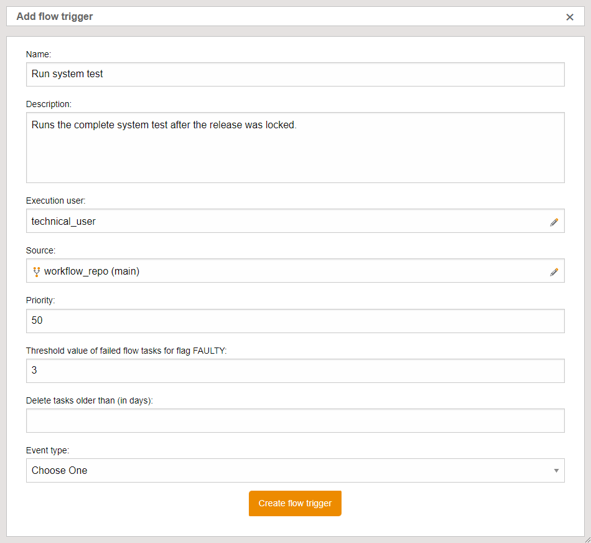Image resolution: width=591 pixels, height=543 pixels.
Task: Click the Name label above the first field
Action: [x=38, y=54]
